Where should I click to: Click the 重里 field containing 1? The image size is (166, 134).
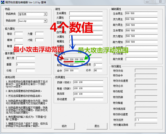tap(25, 64)
